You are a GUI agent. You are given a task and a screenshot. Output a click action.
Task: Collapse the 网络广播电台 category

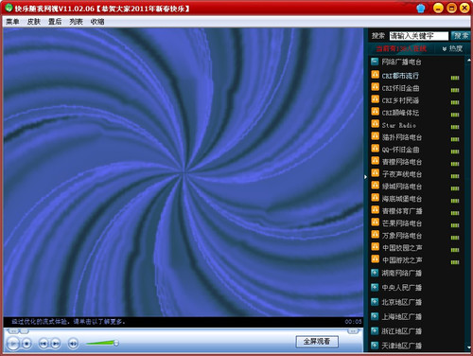tap(375, 62)
